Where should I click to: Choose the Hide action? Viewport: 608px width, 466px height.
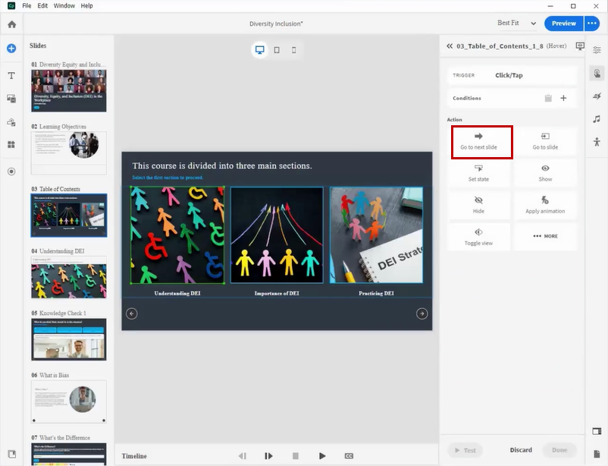click(x=479, y=206)
